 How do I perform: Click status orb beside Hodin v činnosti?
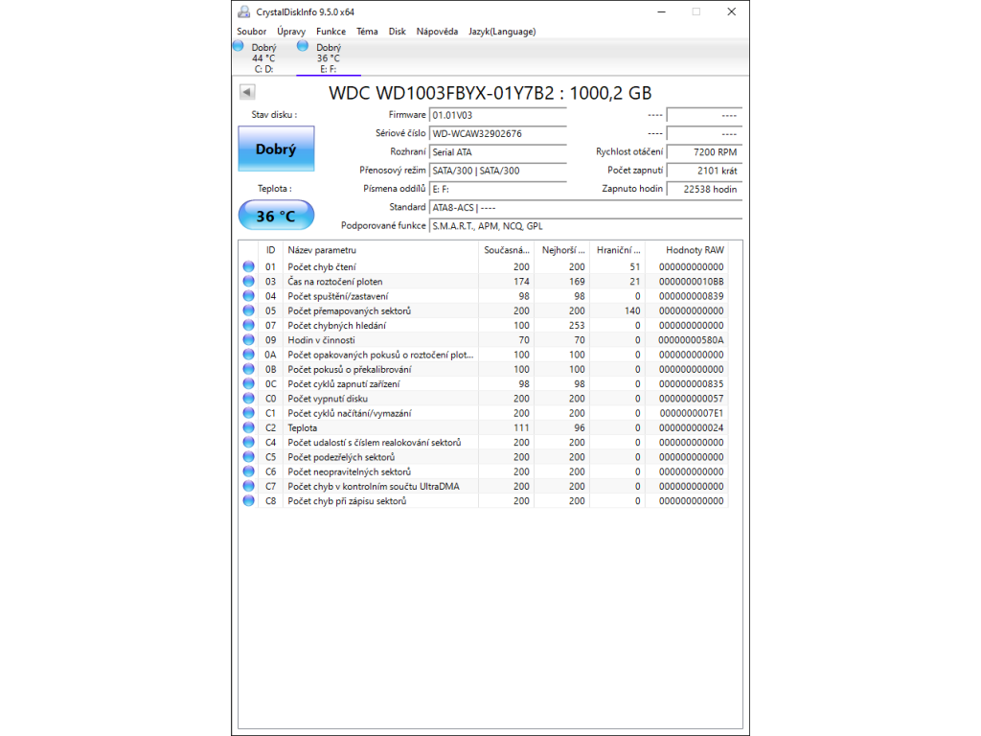click(249, 339)
